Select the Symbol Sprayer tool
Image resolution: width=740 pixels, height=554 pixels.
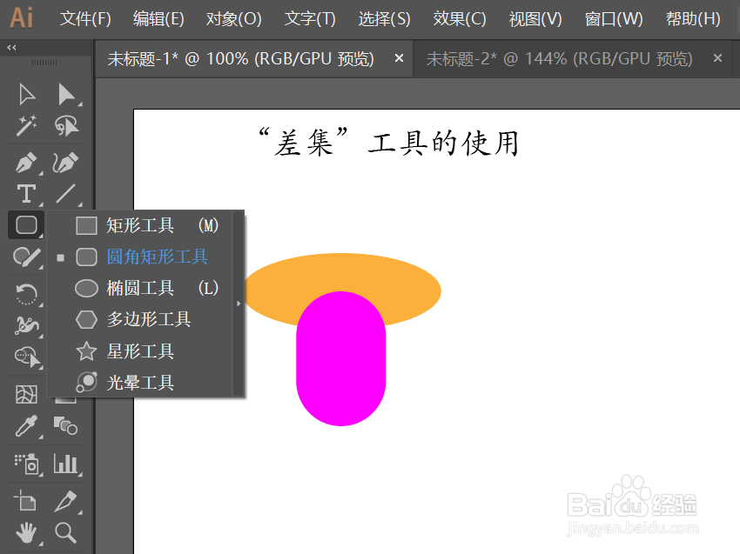click(x=26, y=464)
